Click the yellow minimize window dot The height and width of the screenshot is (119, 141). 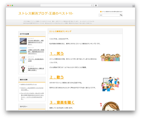pos(10,5)
